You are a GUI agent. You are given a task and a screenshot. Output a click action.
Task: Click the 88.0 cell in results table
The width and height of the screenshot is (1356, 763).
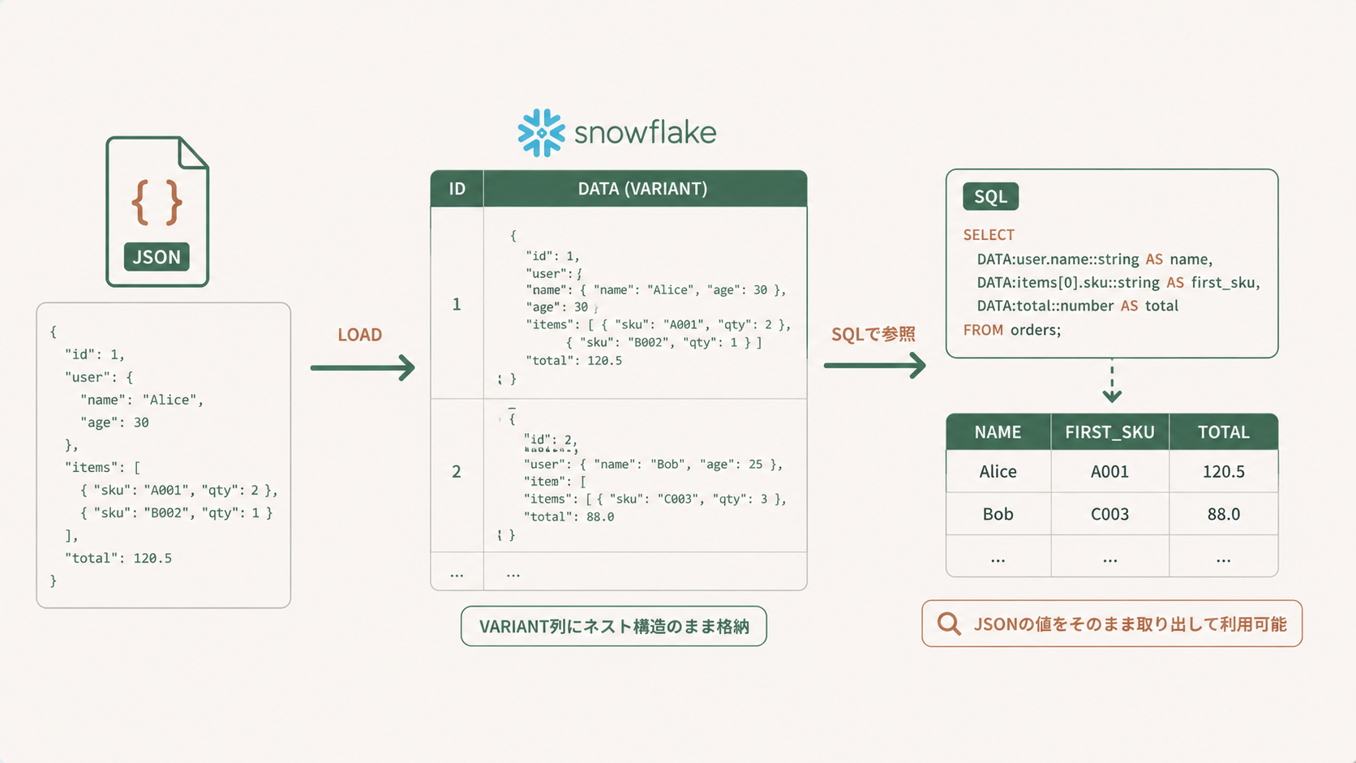tap(1223, 514)
